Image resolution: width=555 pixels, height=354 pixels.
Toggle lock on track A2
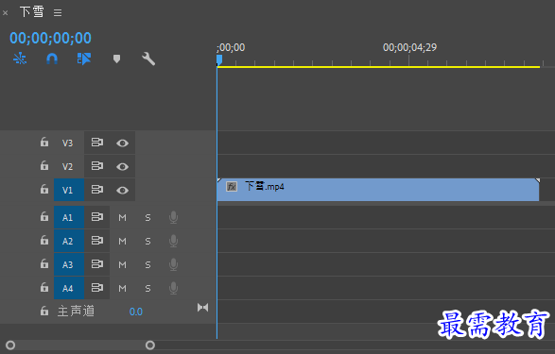(44, 240)
